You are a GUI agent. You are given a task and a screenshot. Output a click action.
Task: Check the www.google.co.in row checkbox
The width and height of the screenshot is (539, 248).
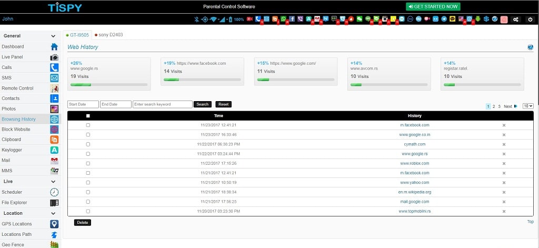88,135
